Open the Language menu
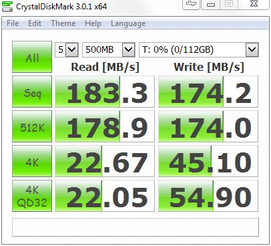271x246 pixels. (128, 23)
